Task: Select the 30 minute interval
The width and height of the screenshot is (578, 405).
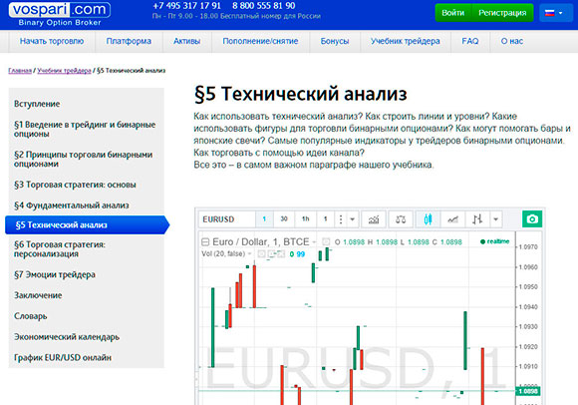Action: [284, 219]
